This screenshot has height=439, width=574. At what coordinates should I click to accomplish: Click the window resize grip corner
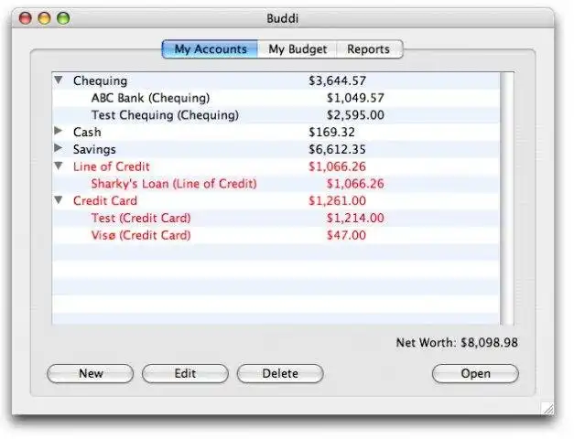[x=547, y=408]
